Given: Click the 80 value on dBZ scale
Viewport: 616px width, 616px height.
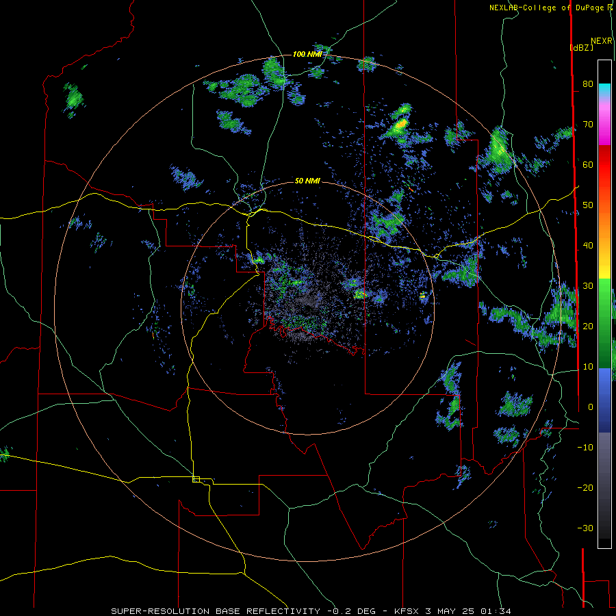Looking at the screenshot, I should 588,84.
